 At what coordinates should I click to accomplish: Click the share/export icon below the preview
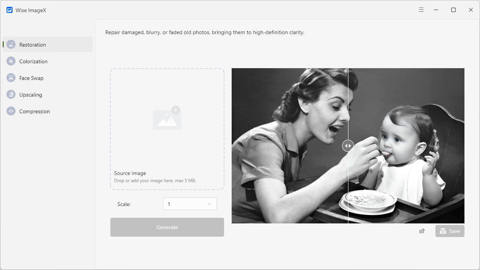coord(422,231)
